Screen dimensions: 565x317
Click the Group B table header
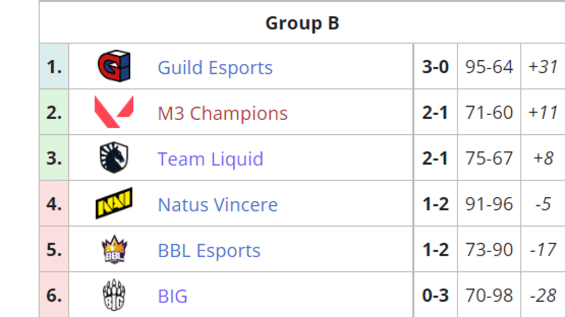(x=302, y=23)
